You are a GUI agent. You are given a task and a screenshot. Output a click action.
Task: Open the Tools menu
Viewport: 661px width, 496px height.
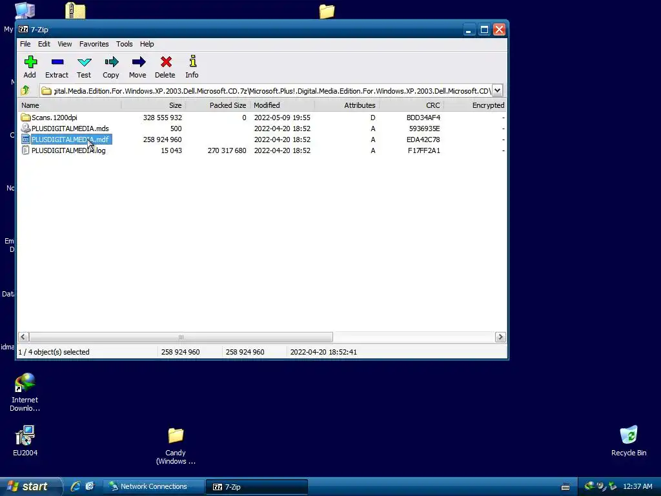125,44
